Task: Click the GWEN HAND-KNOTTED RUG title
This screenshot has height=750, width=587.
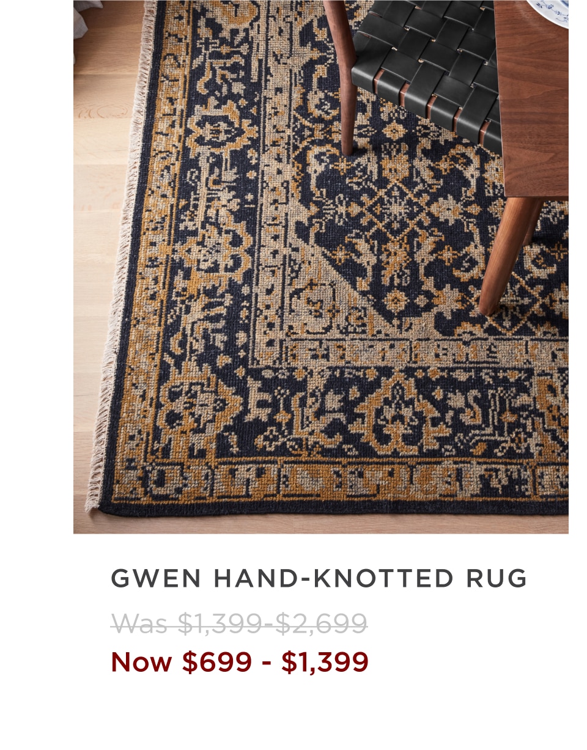Action: (319, 578)
